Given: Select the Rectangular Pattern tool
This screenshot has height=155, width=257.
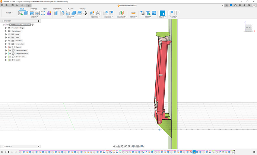Looking at the screenshot, I should pyautogui.click(x=43, y=13).
